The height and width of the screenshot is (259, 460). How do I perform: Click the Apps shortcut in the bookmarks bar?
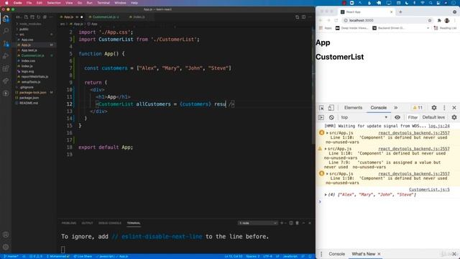click(326, 28)
